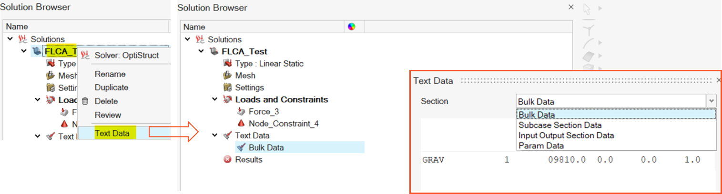
Task: Open the Section dropdown arrow
Action: click(x=711, y=101)
